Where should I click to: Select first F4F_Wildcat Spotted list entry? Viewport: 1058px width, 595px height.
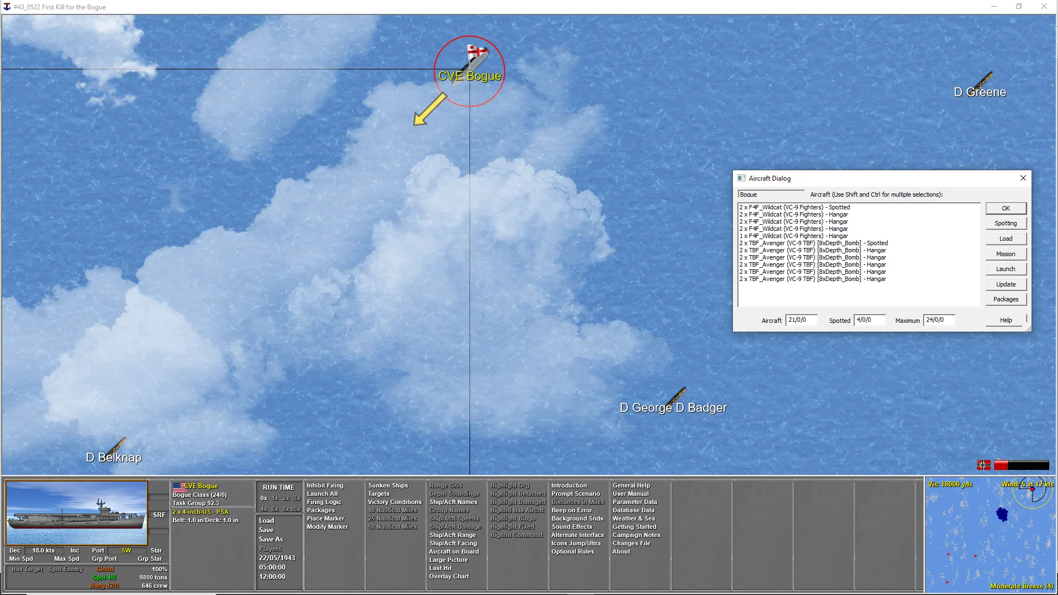[794, 207]
